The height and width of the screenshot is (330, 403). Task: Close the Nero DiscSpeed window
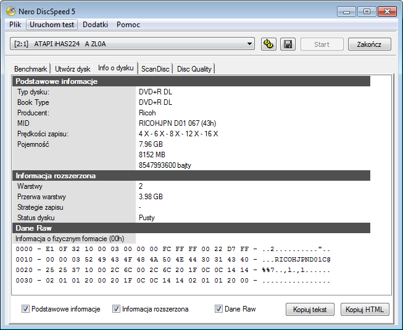point(387,12)
